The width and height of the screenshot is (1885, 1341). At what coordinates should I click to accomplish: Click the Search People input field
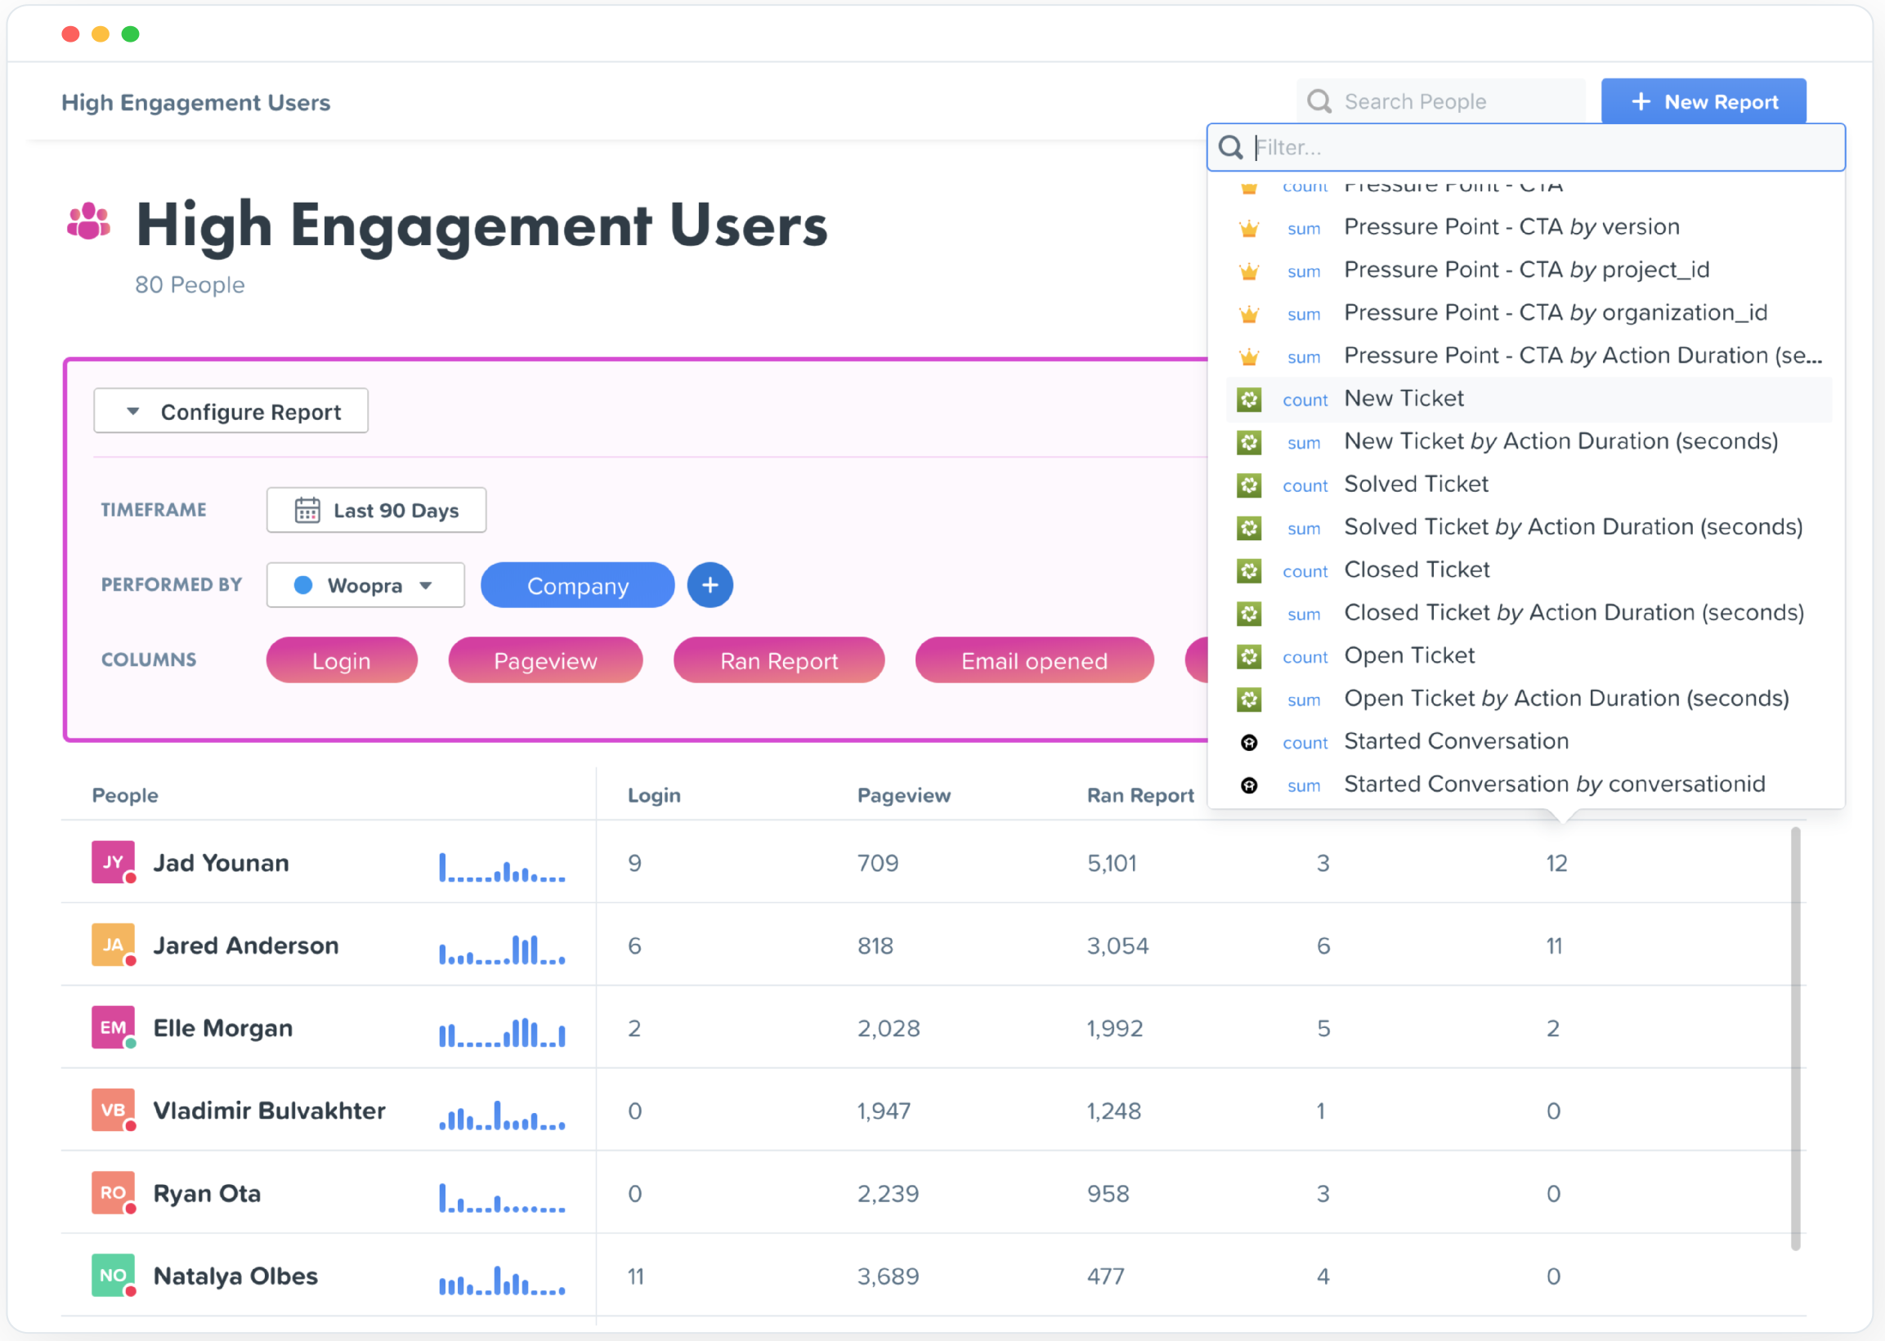[x=1440, y=101]
